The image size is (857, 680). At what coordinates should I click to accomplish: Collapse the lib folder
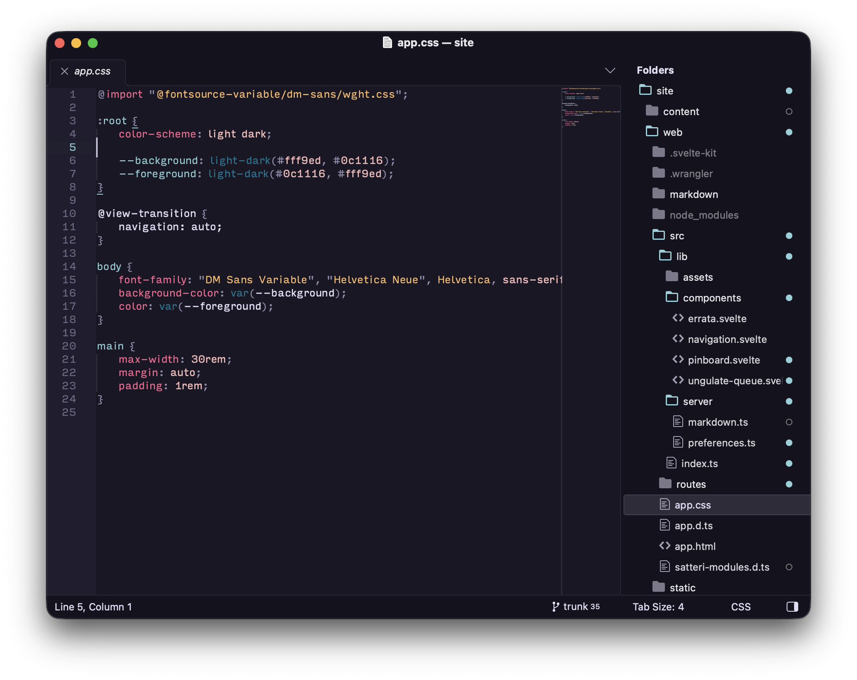pos(665,256)
